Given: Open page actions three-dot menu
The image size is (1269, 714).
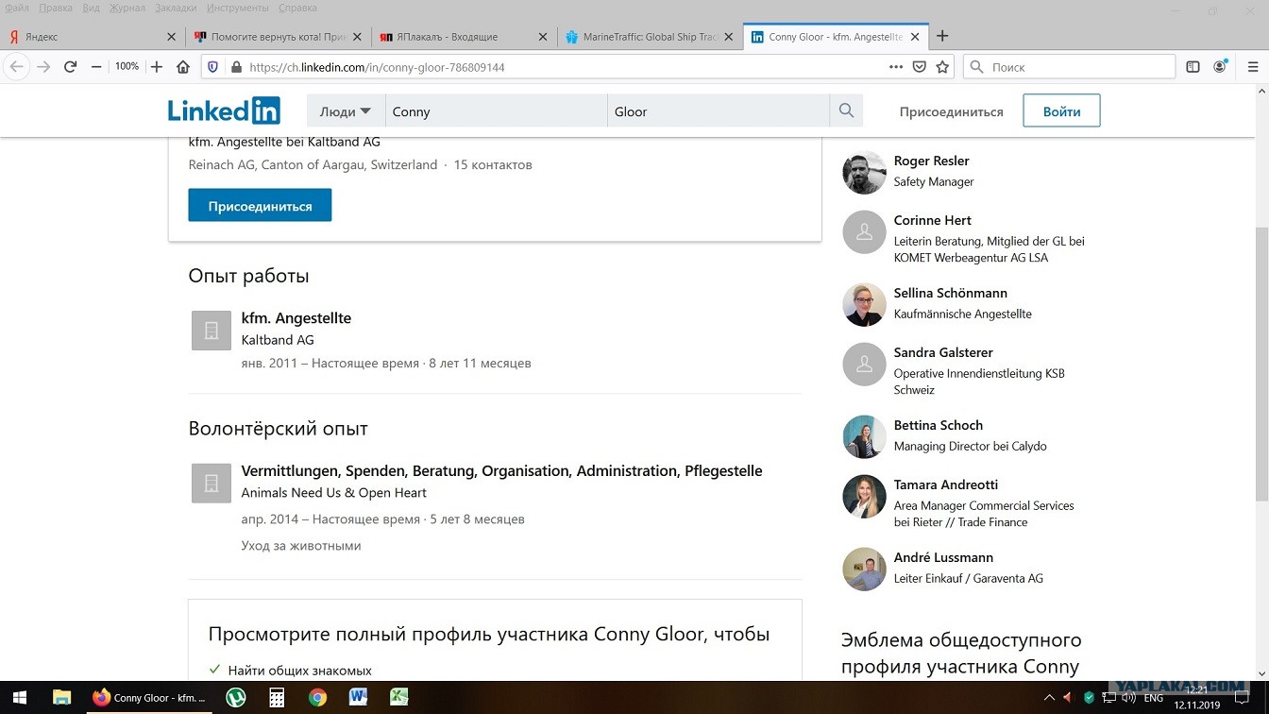Looking at the screenshot, I should pyautogui.click(x=896, y=67).
